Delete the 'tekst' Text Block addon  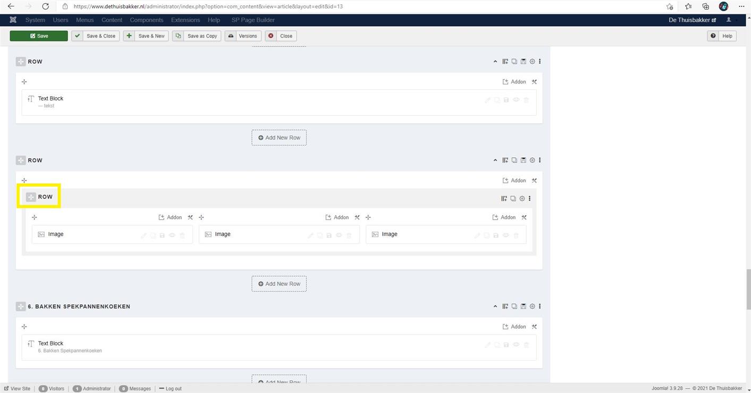click(x=526, y=100)
